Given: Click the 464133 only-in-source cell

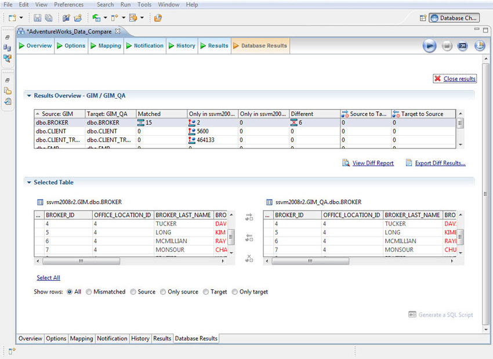Looking at the screenshot, I should (212, 140).
